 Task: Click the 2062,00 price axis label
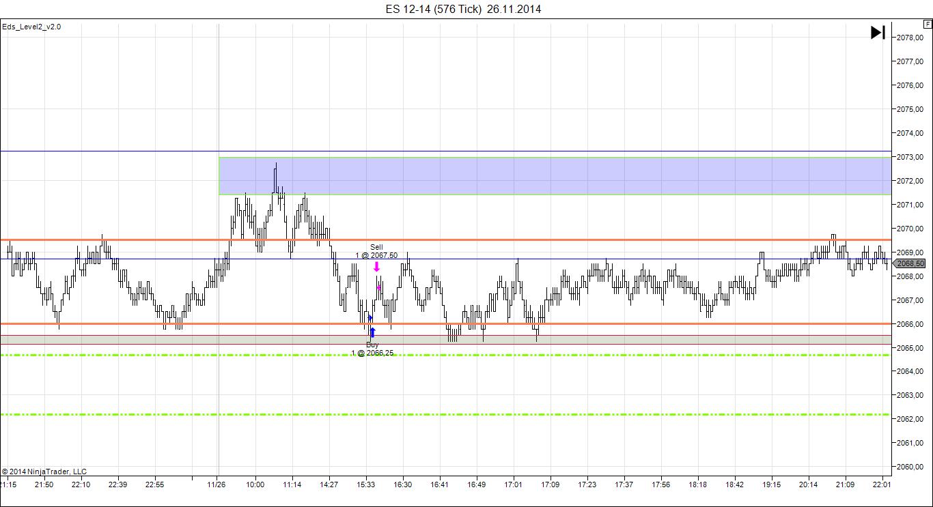coord(909,419)
